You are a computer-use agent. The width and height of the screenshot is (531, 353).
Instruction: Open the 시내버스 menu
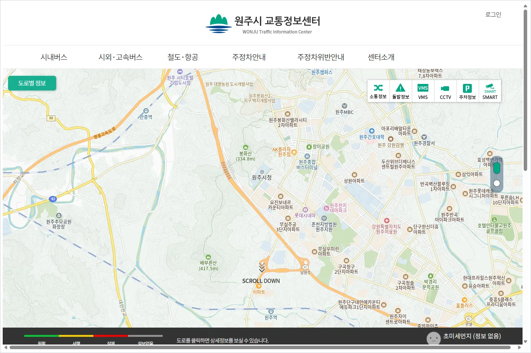(54, 57)
